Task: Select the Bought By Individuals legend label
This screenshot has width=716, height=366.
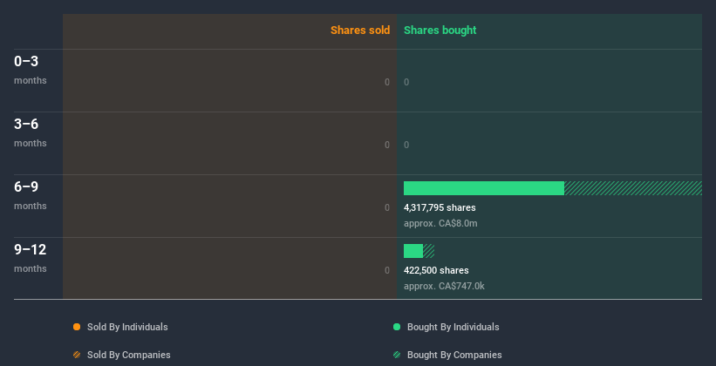Action: [453, 327]
